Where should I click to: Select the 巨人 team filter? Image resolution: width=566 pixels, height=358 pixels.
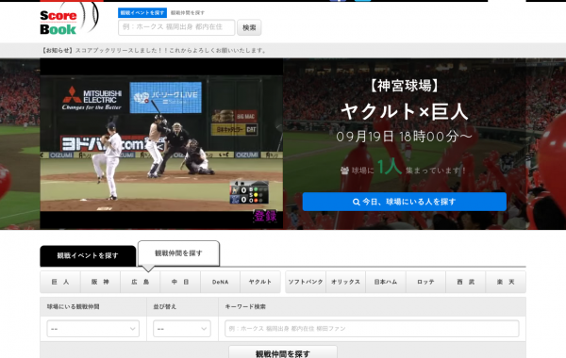tap(60, 282)
